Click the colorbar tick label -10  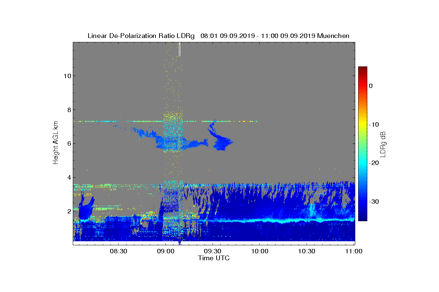tap(374, 124)
